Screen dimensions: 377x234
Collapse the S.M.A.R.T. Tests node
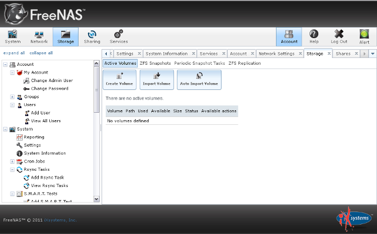[12, 194]
